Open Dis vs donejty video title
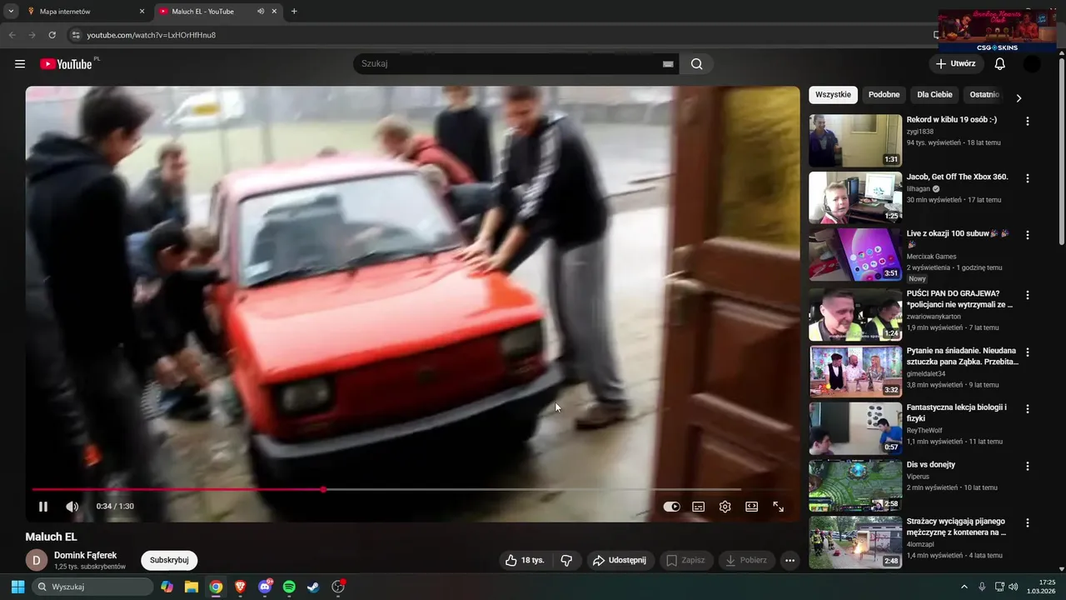This screenshot has width=1066, height=600. tap(930, 464)
